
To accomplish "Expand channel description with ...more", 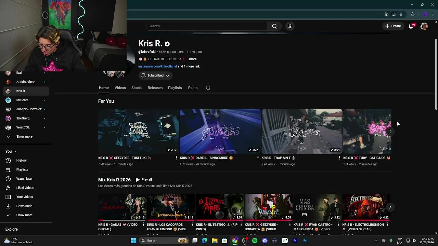I will click(x=192, y=59).
